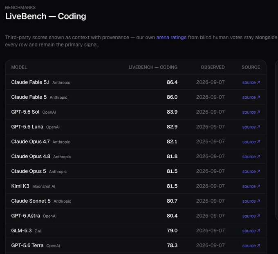Viewport: 278px width, 254px height.
Task: Select the Claude Fable 5.1 model name
Action: tap(30, 82)
